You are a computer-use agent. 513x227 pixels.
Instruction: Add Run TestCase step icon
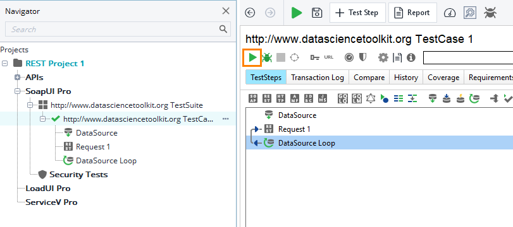coord(384,98)
